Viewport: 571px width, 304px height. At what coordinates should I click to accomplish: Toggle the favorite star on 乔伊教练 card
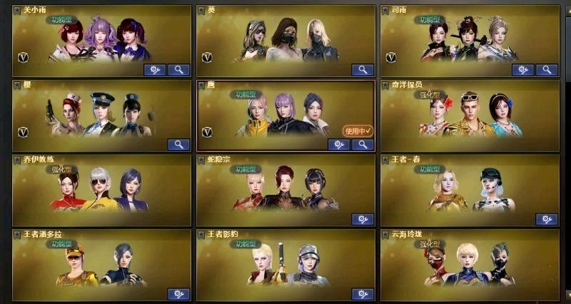click(17, 160)
